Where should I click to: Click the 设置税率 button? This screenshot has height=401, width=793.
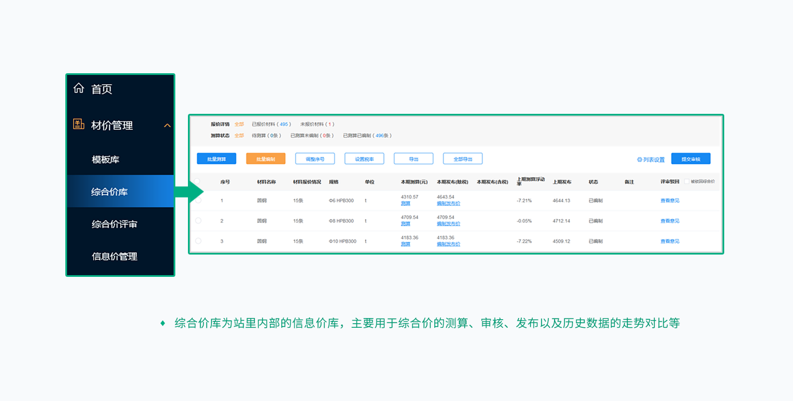point(364,159)
